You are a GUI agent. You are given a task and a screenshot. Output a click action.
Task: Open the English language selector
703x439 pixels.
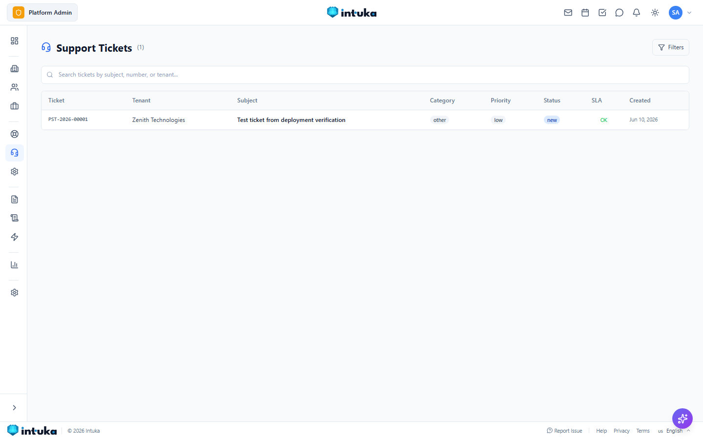(x=674, y=431)
